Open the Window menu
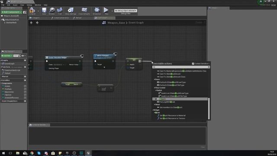 (38, 5)
